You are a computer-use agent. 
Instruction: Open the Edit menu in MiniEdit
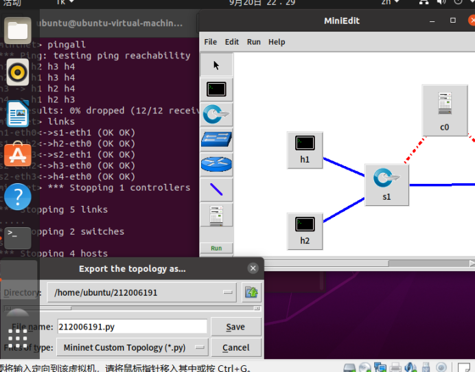pyautogui.click(x=232, y=42)
